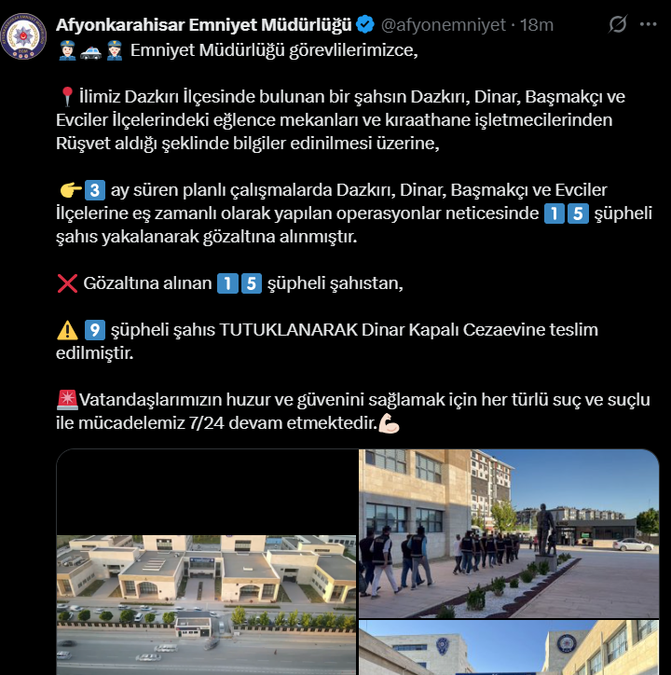Click the yellow warning sign emoji

68,330
